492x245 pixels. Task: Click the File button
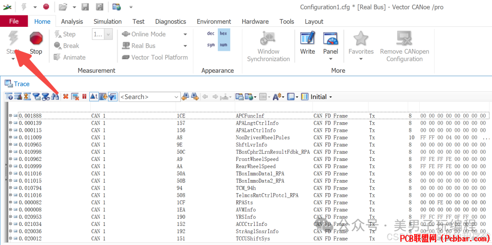click(14, 21)
